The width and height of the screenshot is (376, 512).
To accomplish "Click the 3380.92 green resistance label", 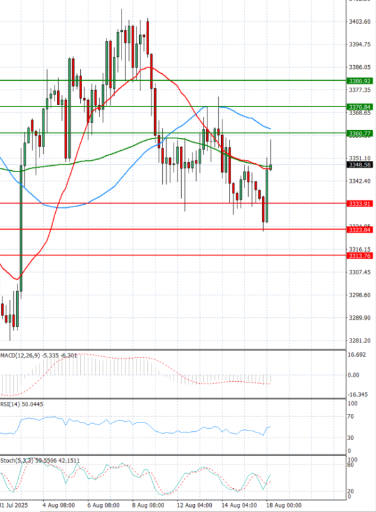I will tap(360, 81).
